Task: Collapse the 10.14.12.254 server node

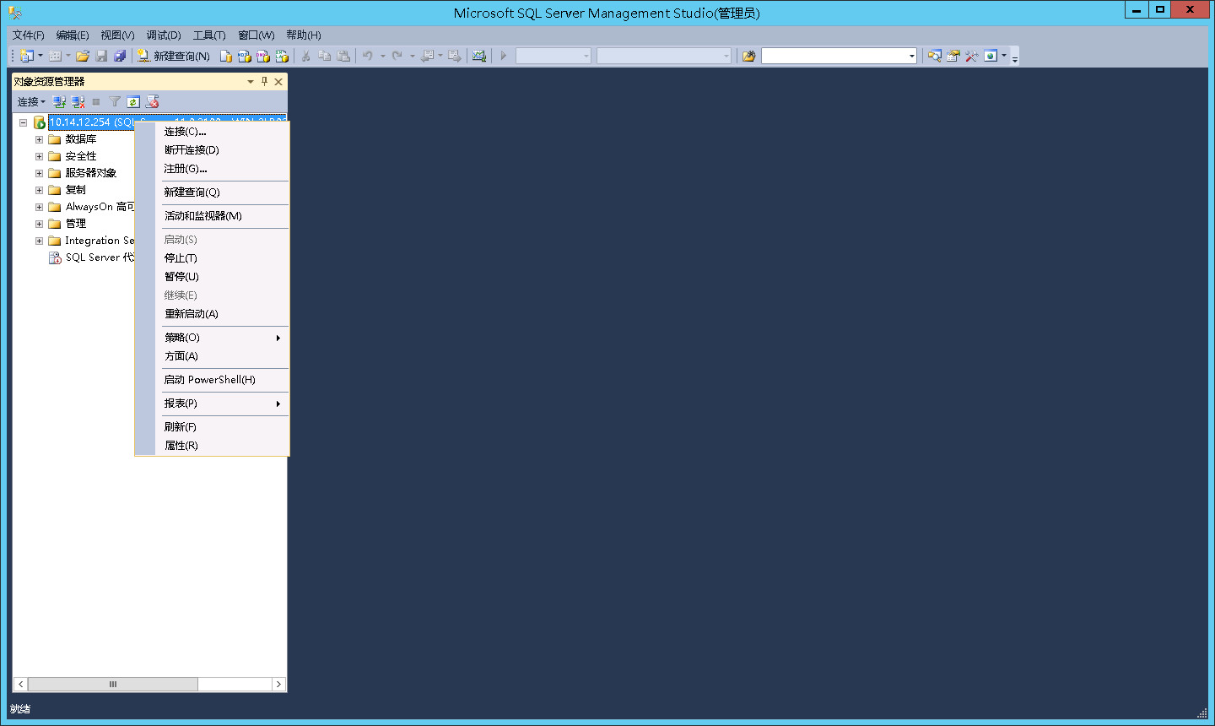Action: click(x=24, y=122)
